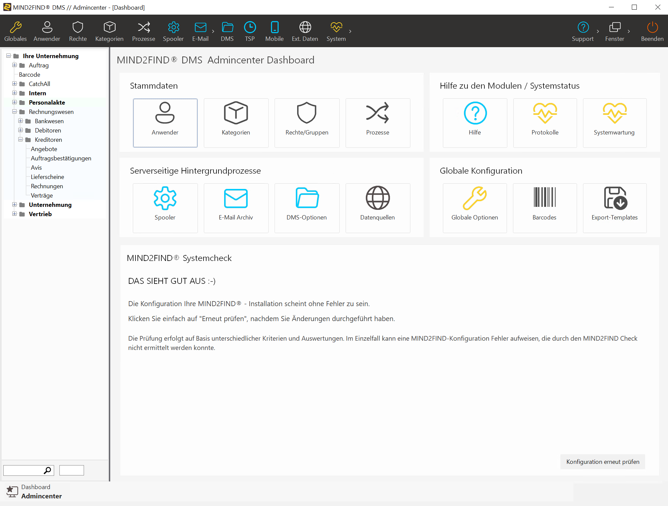Screen dimensions: 668x506
Task: Expand the Vertrieb tree folder
Action: (15, 214)
